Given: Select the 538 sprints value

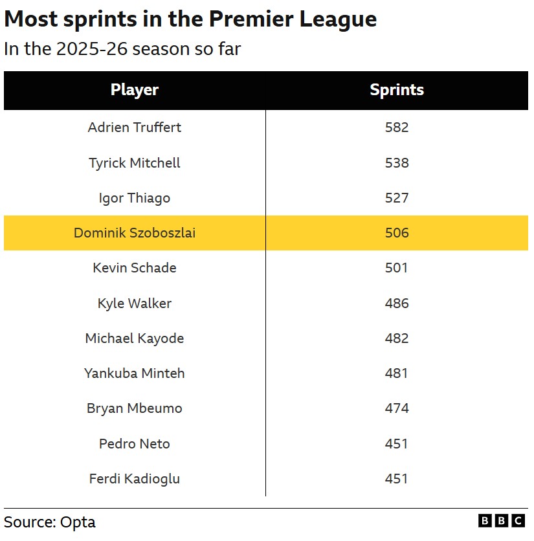Looking at the screenshot, I should point(397,163).
